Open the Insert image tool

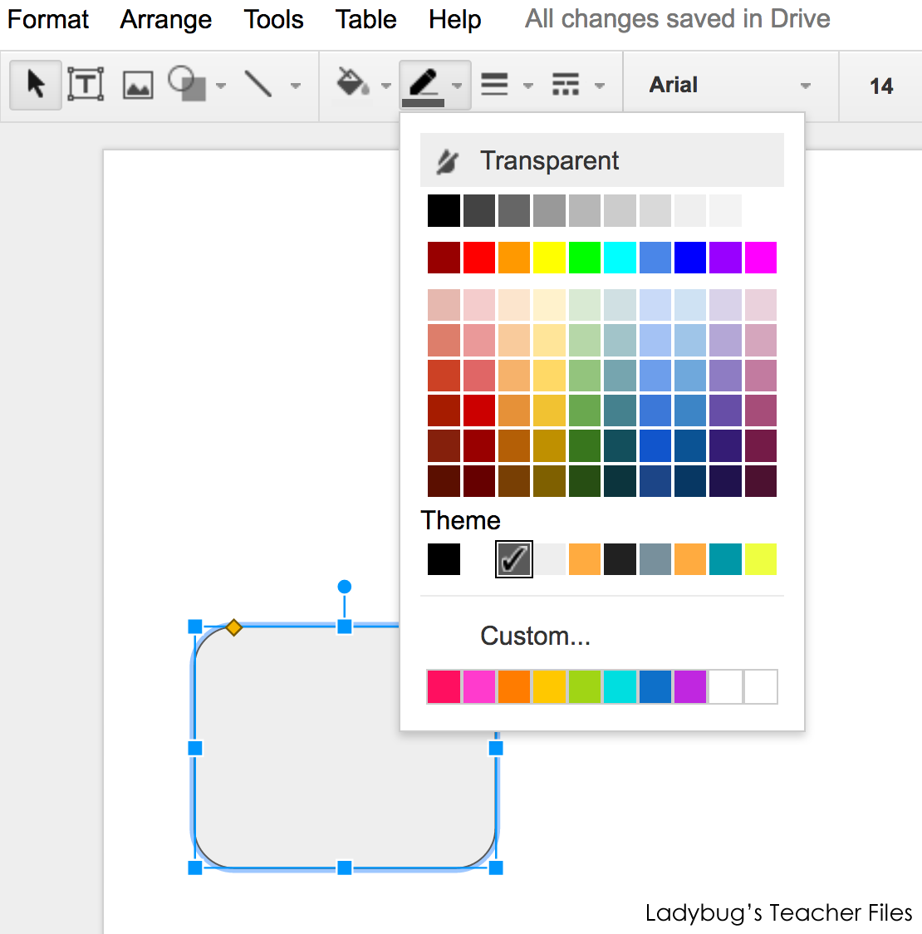pyautogui.click(x=137, y=83)
